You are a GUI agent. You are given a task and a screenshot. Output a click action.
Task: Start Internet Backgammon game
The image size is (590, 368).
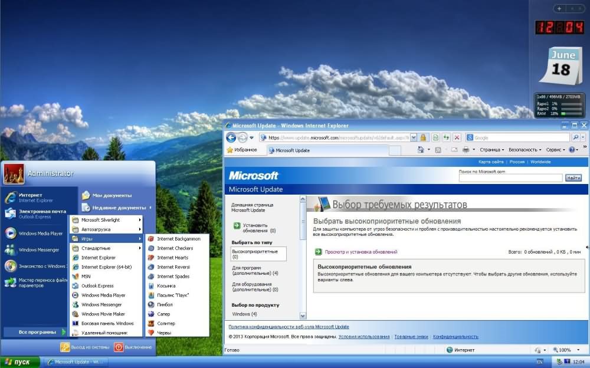tap(178, 239)
